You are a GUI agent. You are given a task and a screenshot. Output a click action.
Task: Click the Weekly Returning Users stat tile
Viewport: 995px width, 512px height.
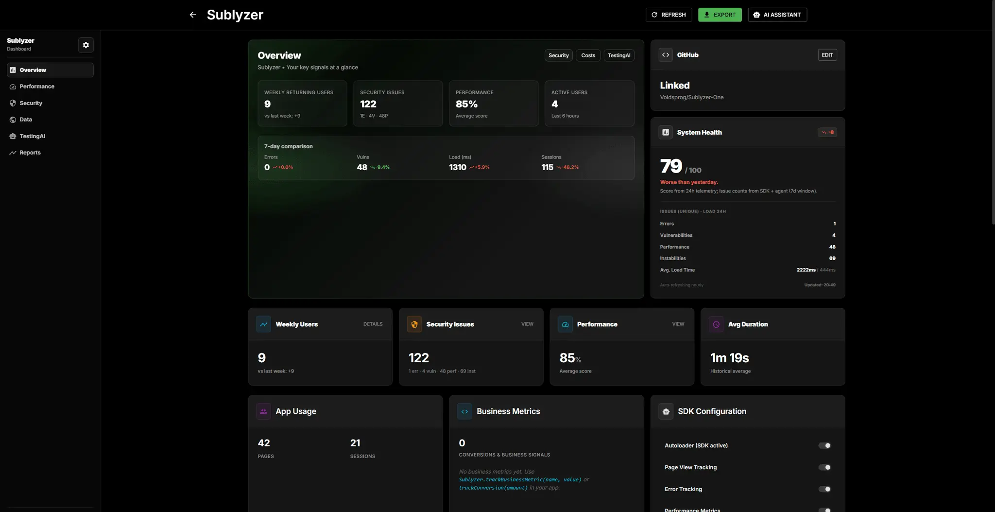(302, 104)
